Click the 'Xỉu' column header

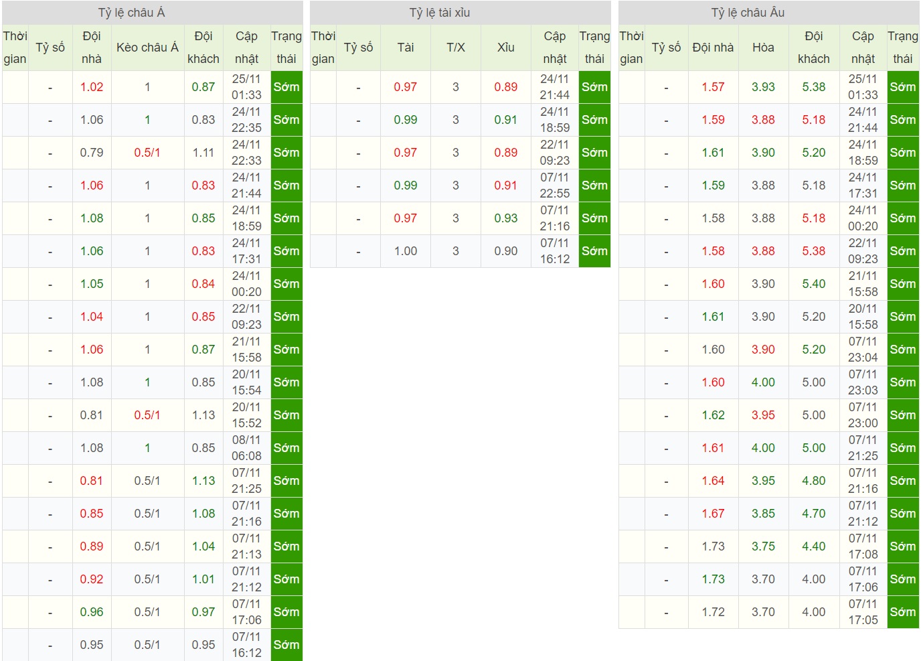(506, 48)
